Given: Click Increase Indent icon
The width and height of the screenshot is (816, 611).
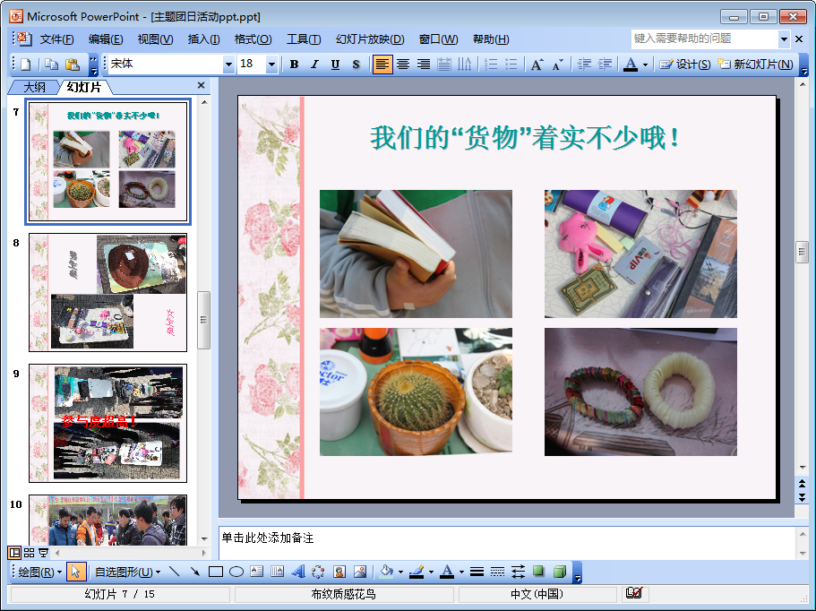Looking at the screenshot, I should click(x=605, y=64).
